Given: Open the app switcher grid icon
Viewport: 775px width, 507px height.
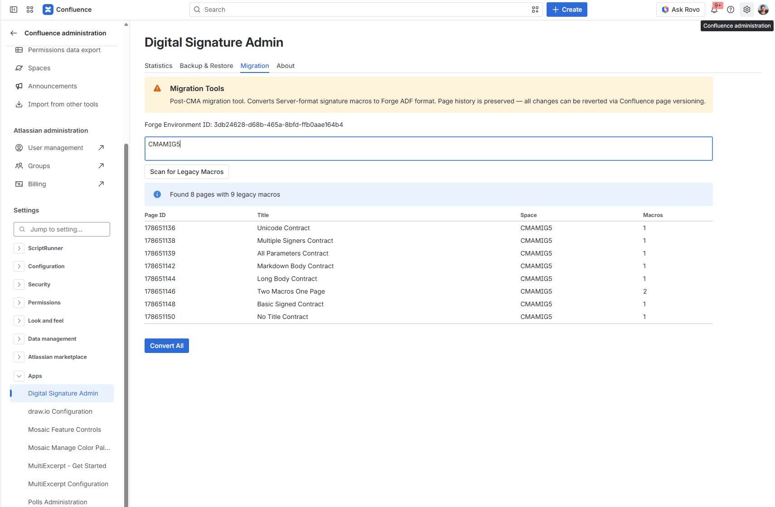Looking at the screenshot, I should click(30, 10).
